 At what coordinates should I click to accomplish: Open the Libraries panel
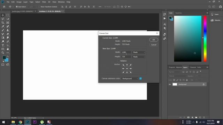[x=215, y=20]
